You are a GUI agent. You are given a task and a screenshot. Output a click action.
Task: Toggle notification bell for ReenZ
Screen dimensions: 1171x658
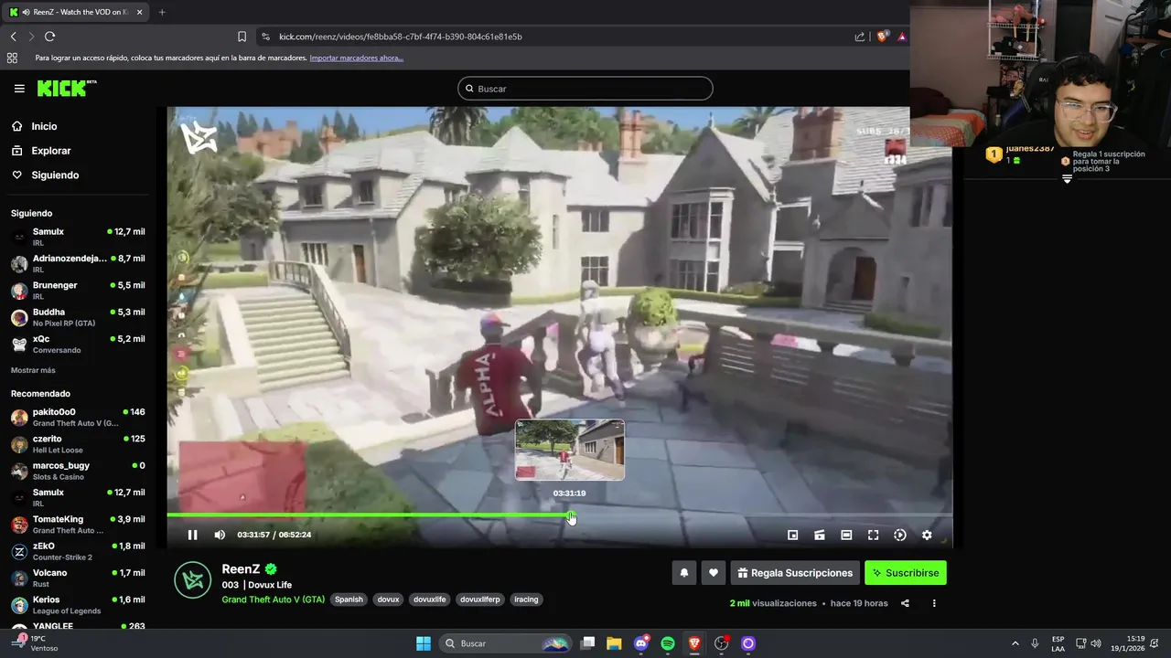[683, 573]
